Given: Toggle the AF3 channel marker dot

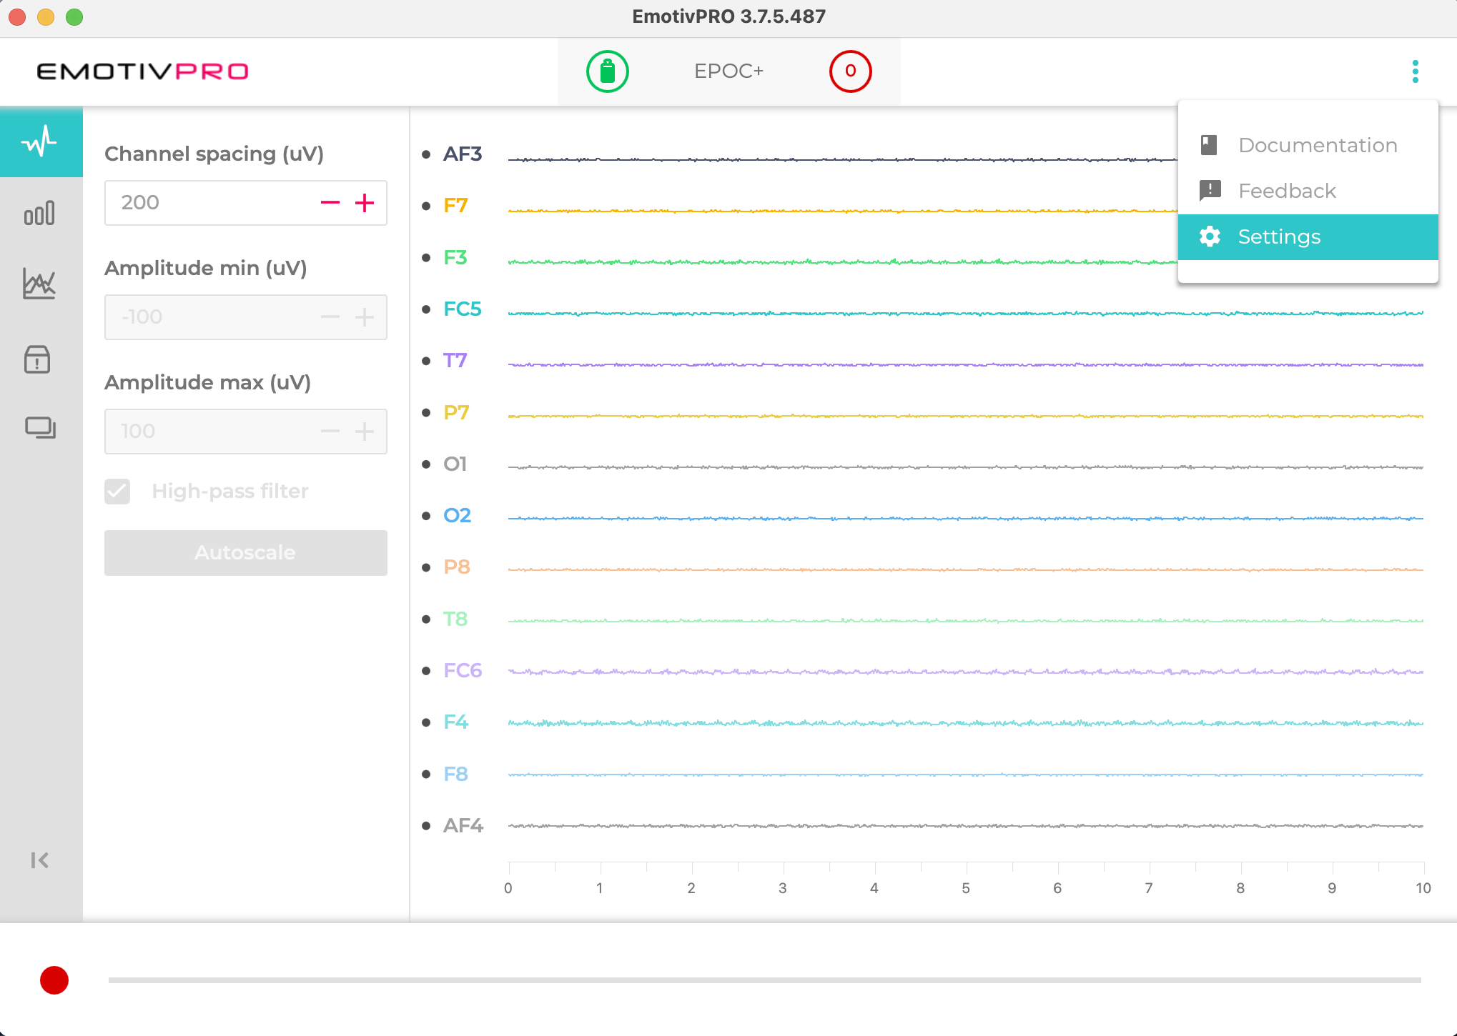Looking at the screenshot, I should click(426, 154).
